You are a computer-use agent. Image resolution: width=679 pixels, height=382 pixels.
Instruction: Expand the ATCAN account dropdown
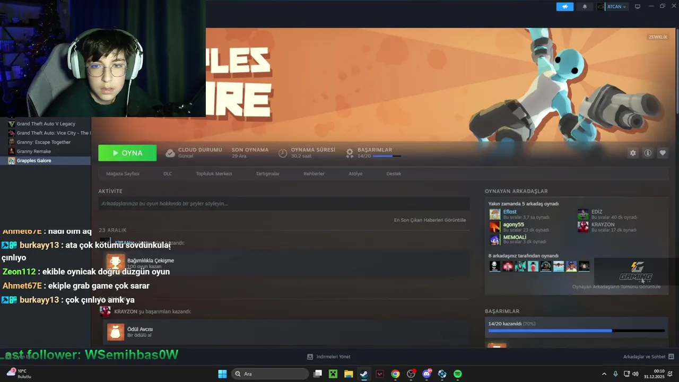[x=613, y=6]
